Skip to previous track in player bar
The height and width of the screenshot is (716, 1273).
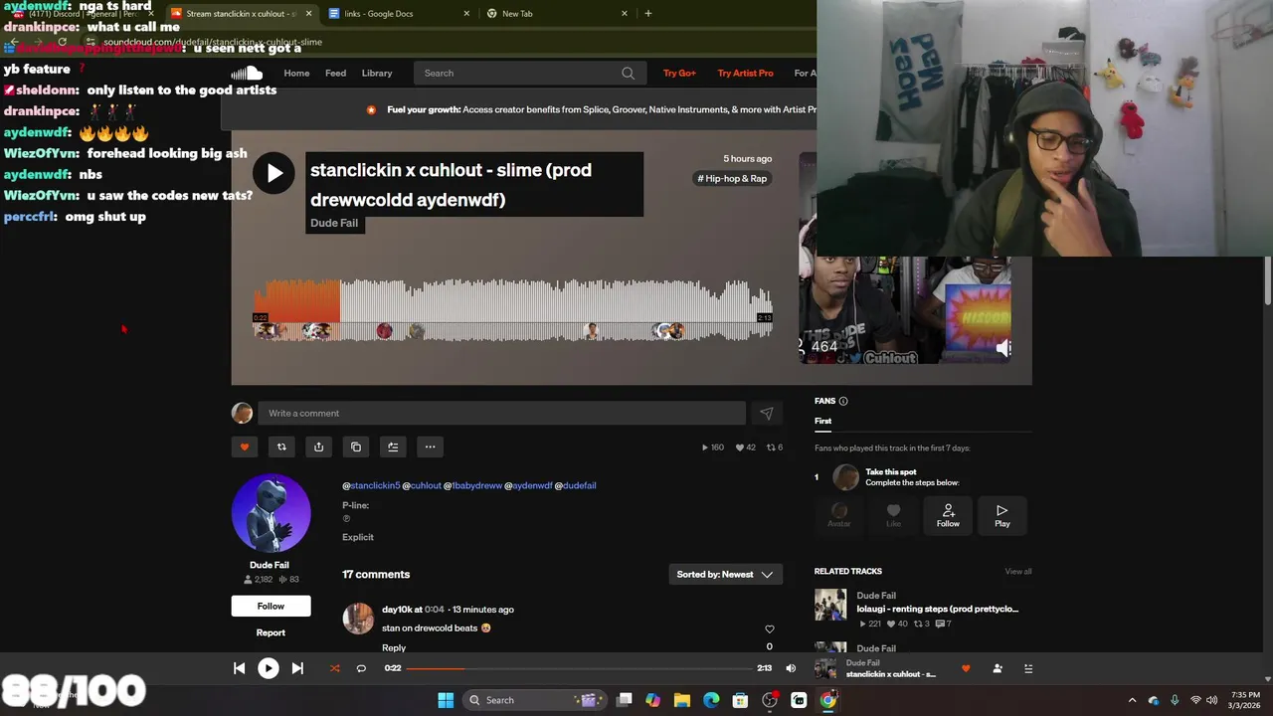[239, 668]
